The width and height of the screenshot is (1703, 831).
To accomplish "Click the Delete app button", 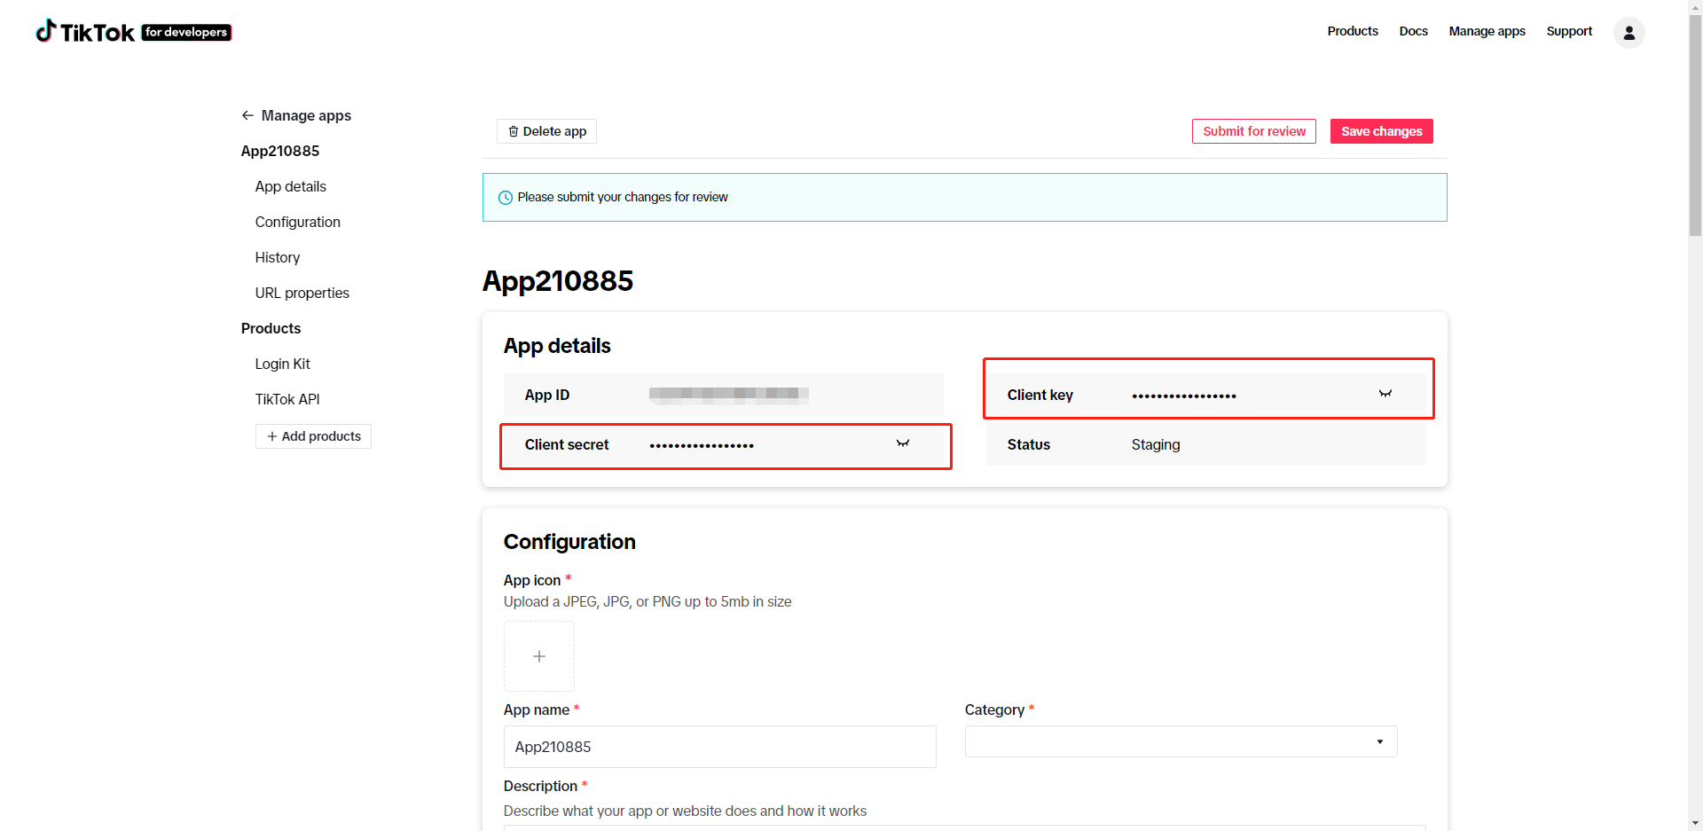I will [x=546, y=131].
